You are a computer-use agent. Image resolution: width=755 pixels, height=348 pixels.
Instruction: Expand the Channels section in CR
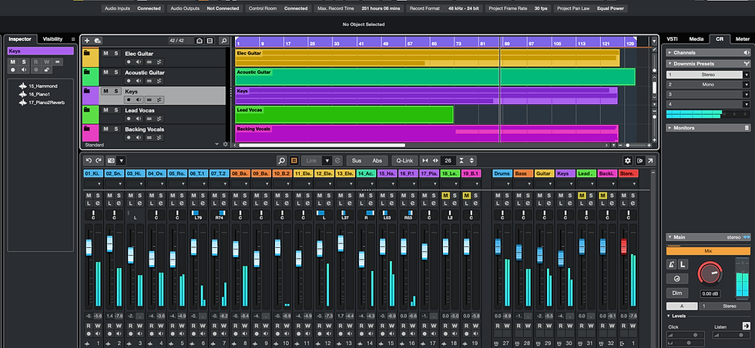point(669,52)
